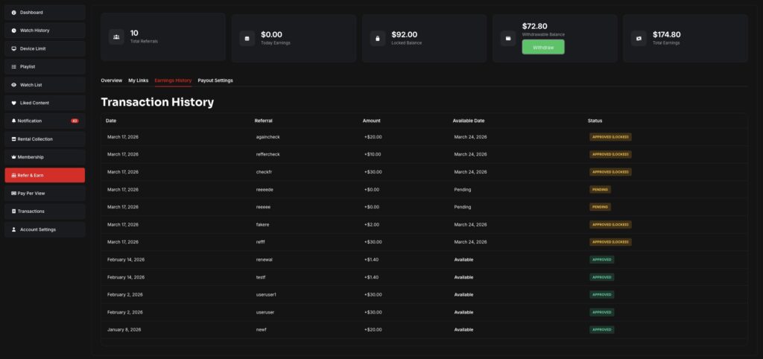Open Account Settings in sidebar
This screenshot has height=359, width=763.
pos(45,229)
